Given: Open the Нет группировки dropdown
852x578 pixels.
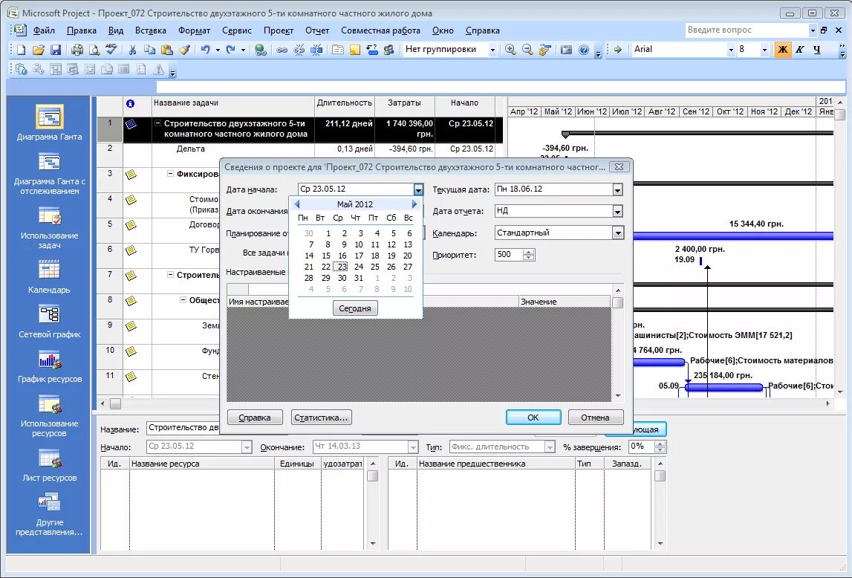Looking at the screenshot, I should coord(492,50).
